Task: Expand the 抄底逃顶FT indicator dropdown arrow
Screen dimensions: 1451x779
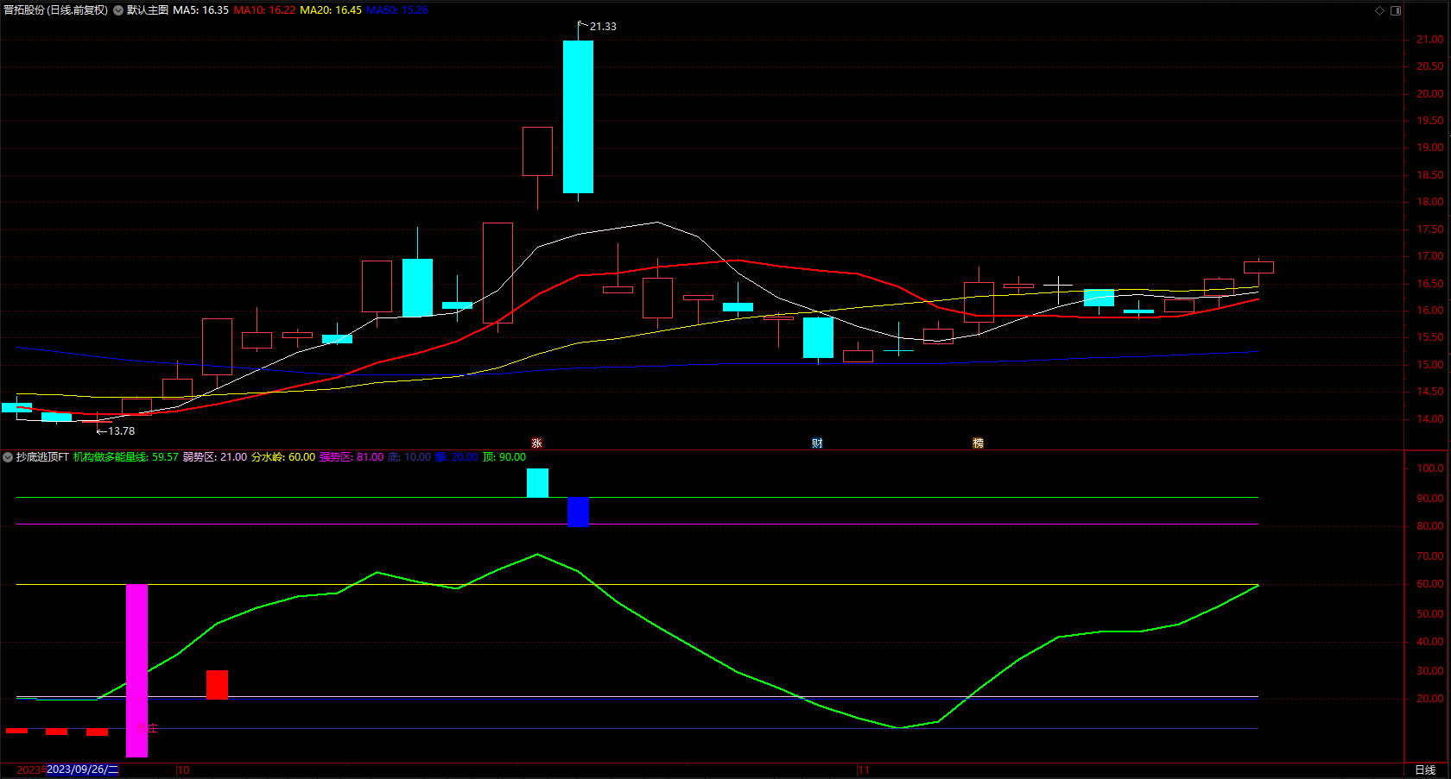Action: pos(8,457)
